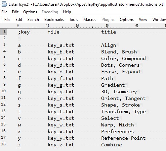Open the Tools menu
166x151 pixels.
tap(73, 20)
